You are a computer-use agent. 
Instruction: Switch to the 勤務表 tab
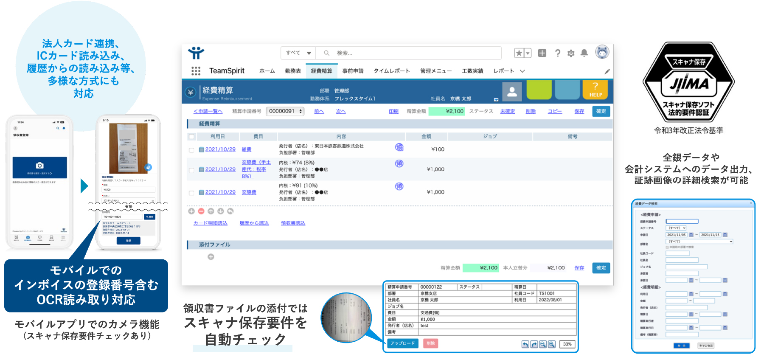[x=293, y=71]
